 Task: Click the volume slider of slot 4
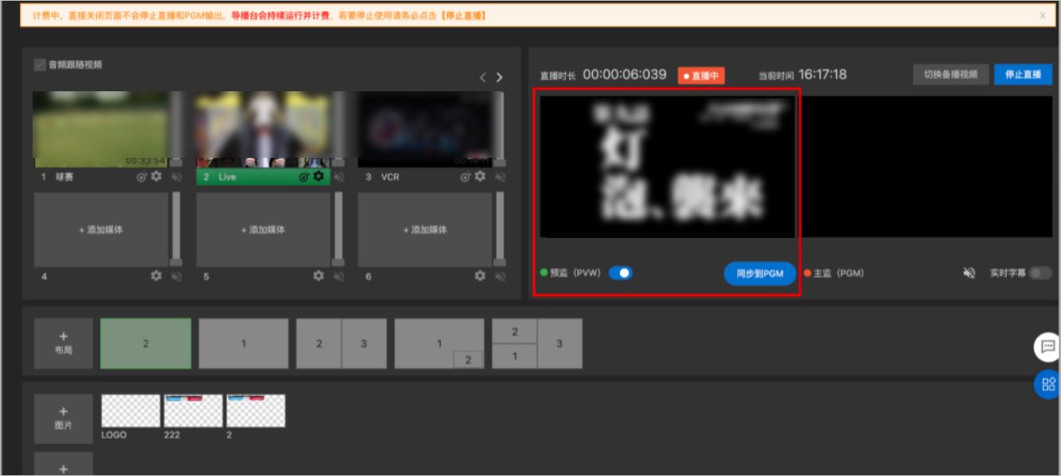click(x=176, y=229)
